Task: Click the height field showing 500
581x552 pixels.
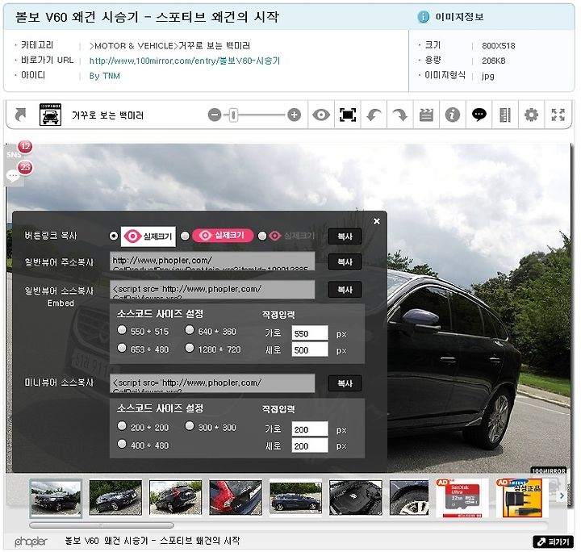Action: (x=310, y=349)
